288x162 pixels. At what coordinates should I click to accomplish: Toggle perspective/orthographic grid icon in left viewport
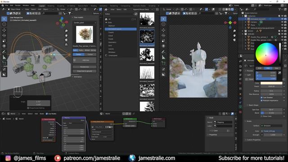pyautogui.click(x=66, y=45)
